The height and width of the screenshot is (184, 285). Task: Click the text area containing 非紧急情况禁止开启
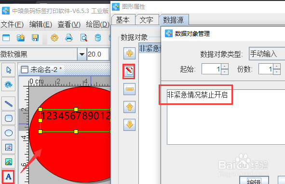[226, 117]
